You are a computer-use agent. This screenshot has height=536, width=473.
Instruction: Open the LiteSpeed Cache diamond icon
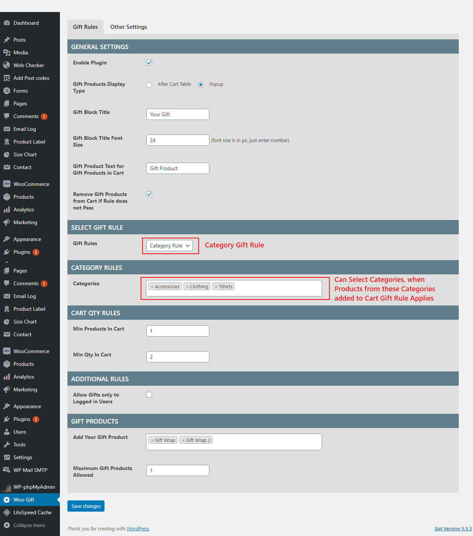click(7, 512)
